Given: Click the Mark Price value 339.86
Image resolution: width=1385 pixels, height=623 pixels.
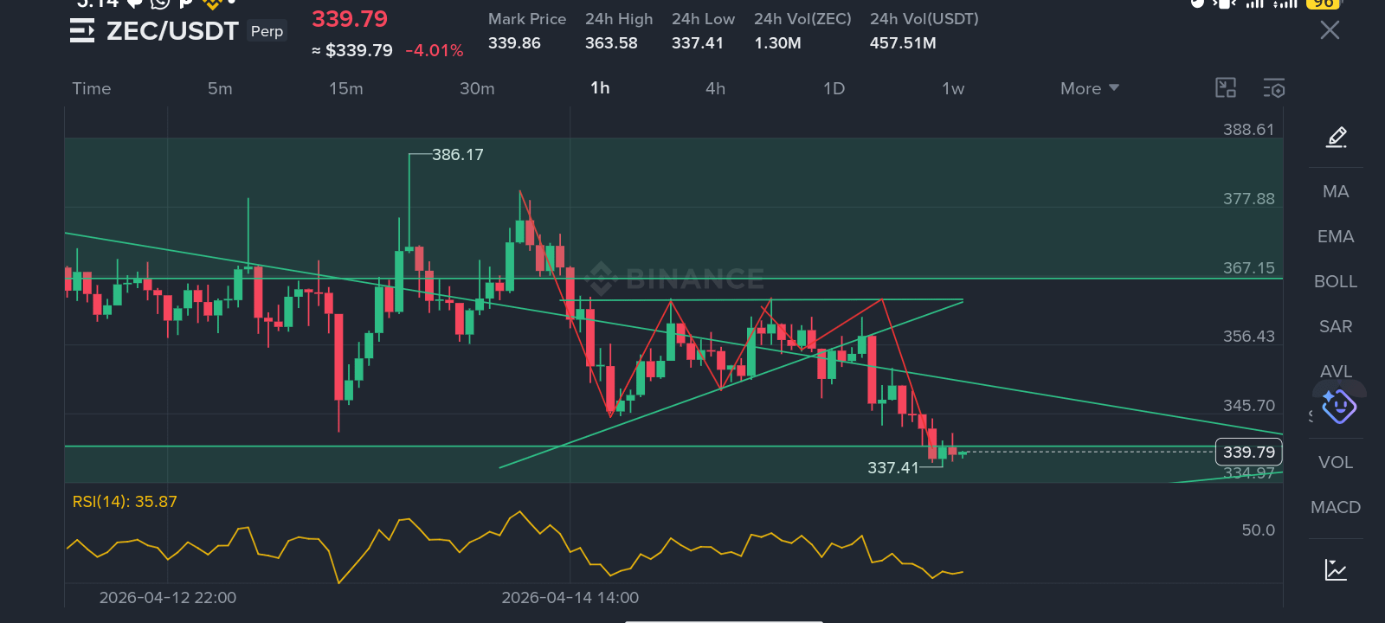Looking at the screenshot, I should [514, 43].
